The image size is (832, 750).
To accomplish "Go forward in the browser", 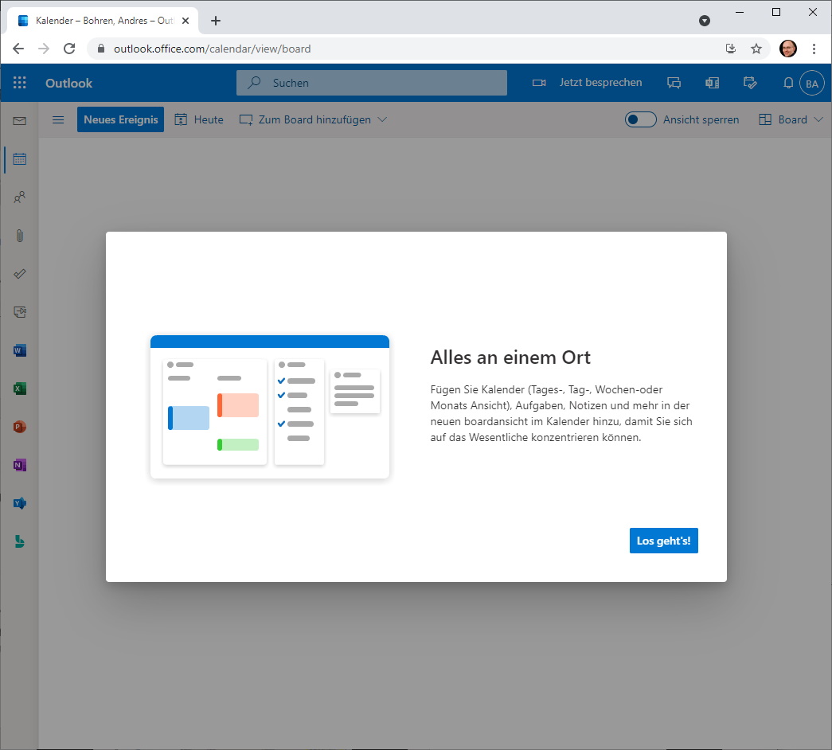I will click(44, 49).
